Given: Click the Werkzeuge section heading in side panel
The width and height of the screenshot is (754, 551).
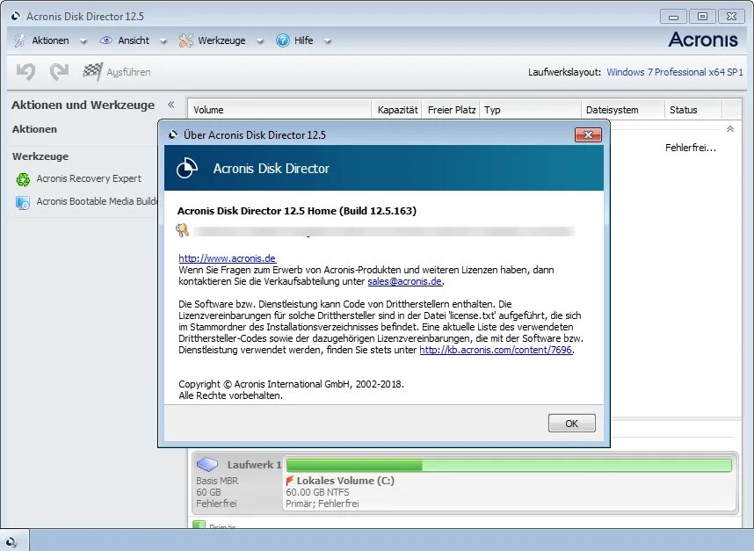Looking at the screenshot, I should tap(40, 156).
